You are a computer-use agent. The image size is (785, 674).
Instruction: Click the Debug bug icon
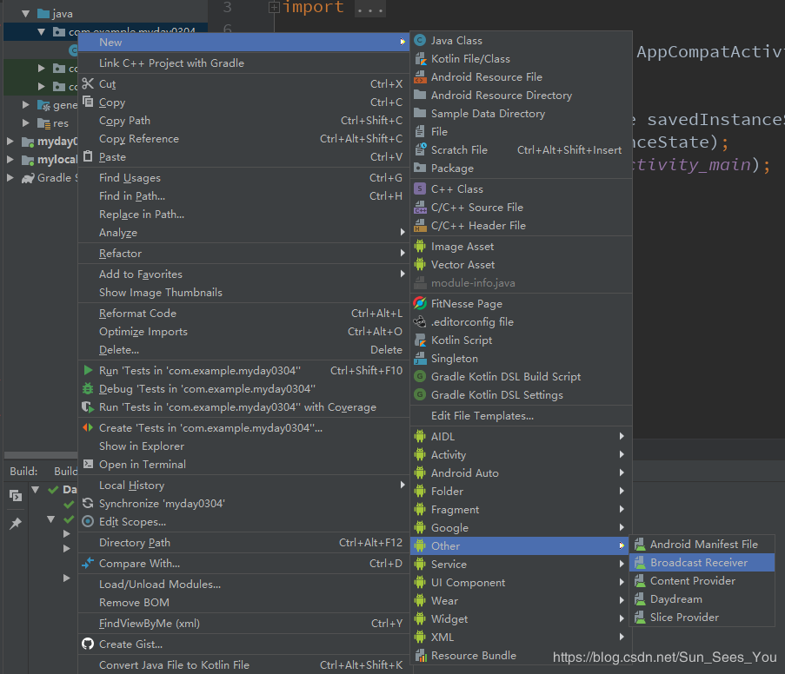click(x=88, y=388)
